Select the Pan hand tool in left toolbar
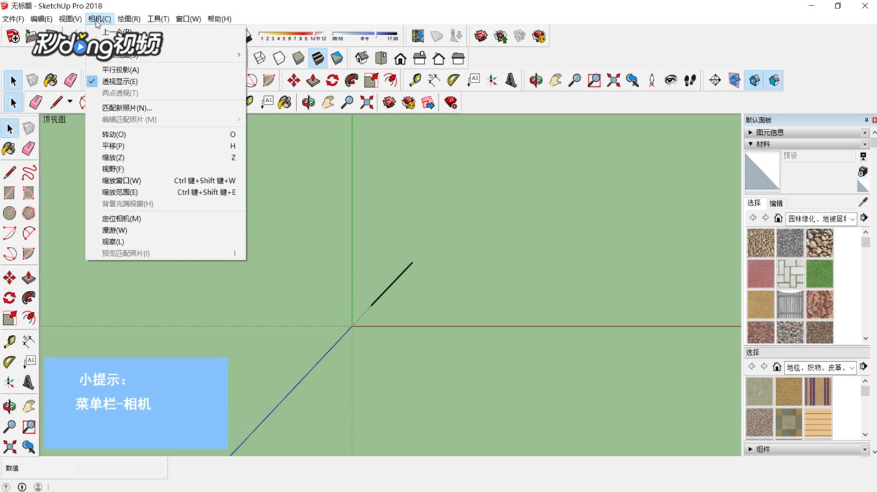Screen dimensions: 877x492 click(x=29, y=406)
